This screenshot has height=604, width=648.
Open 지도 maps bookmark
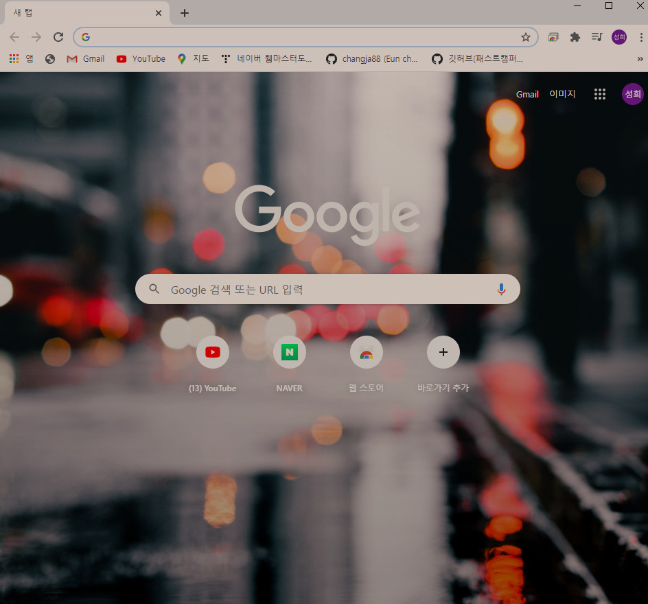click(x=193, y=59)
